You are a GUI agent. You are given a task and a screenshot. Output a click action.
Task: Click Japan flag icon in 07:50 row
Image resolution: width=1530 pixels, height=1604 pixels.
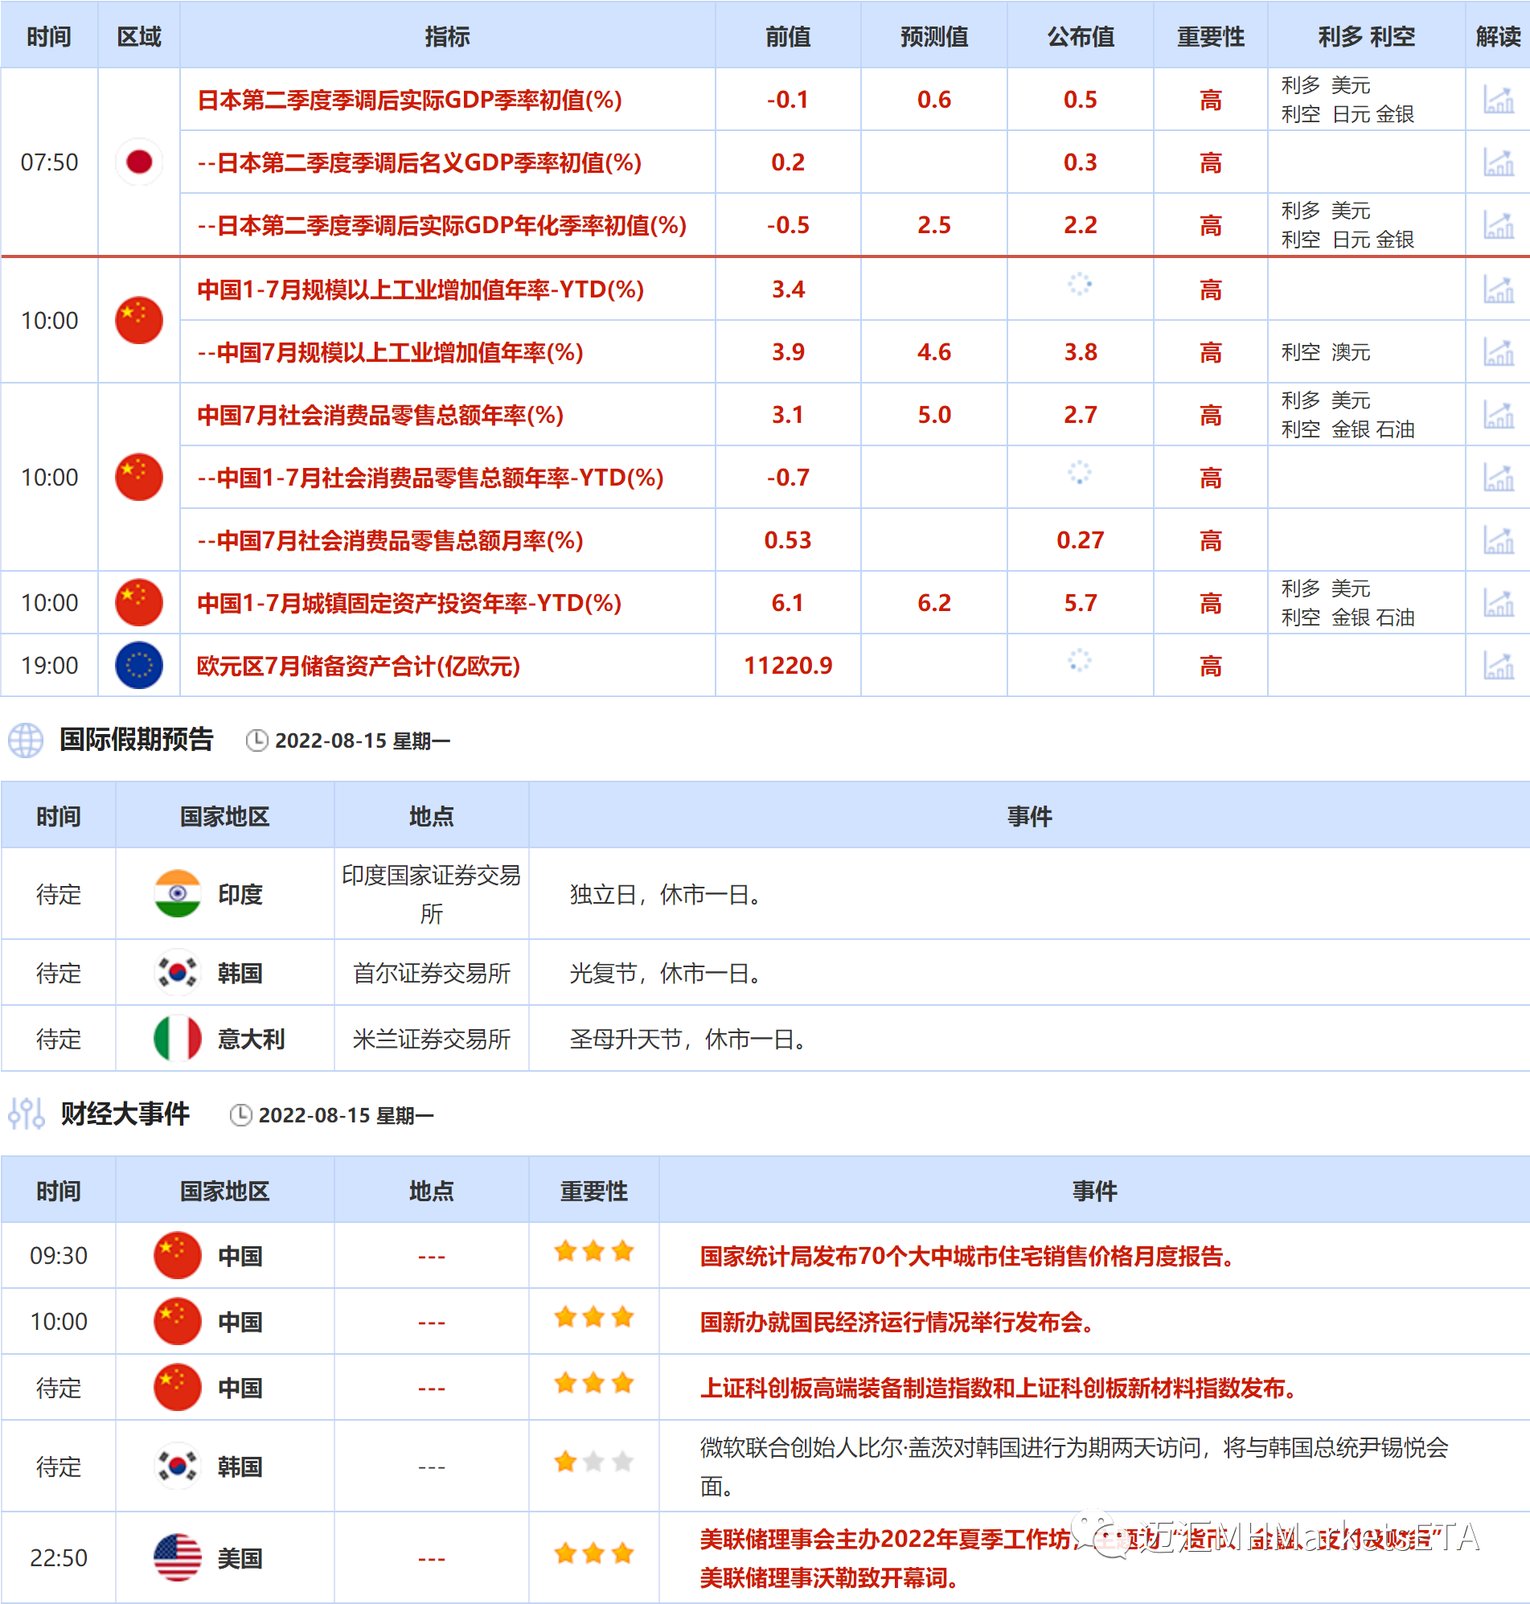(x=138, y=162)
